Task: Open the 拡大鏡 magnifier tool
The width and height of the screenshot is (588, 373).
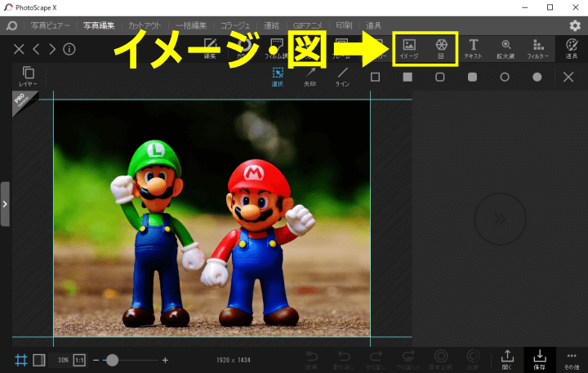Action: pos(506,49)
